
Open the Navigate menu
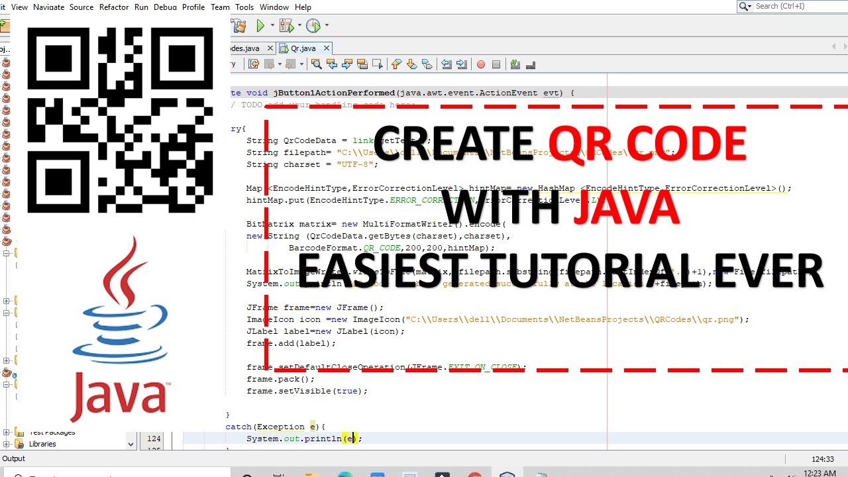click(x=49, y=7)
